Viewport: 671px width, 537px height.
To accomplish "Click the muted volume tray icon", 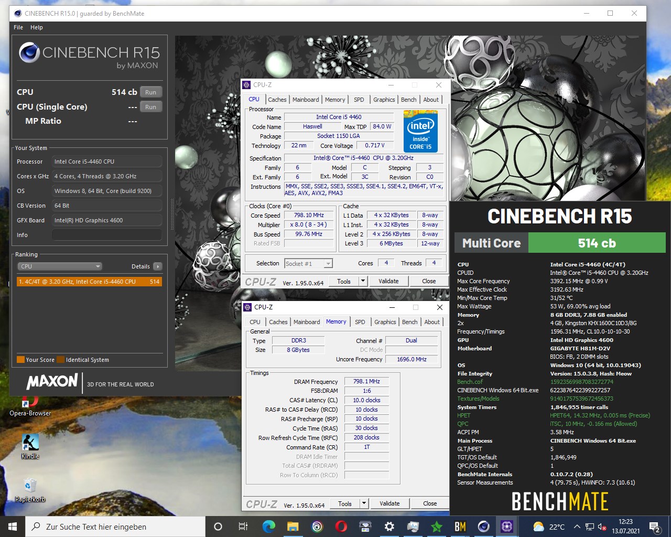I will [x=602, y=527].
